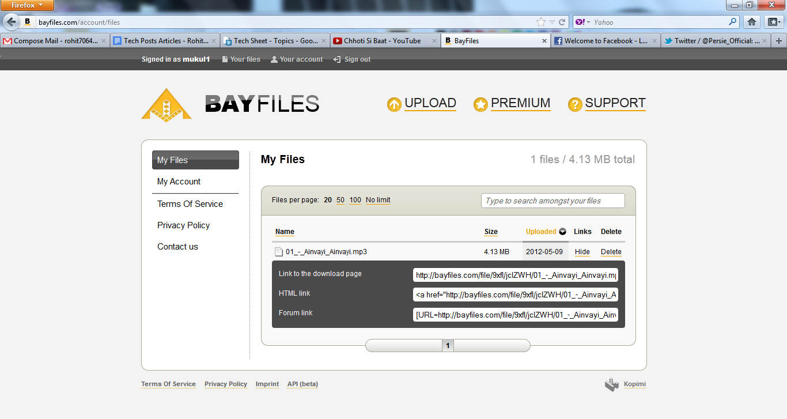Click the Your files document icon
Screen dimensions: 787x419
(225, 59)
